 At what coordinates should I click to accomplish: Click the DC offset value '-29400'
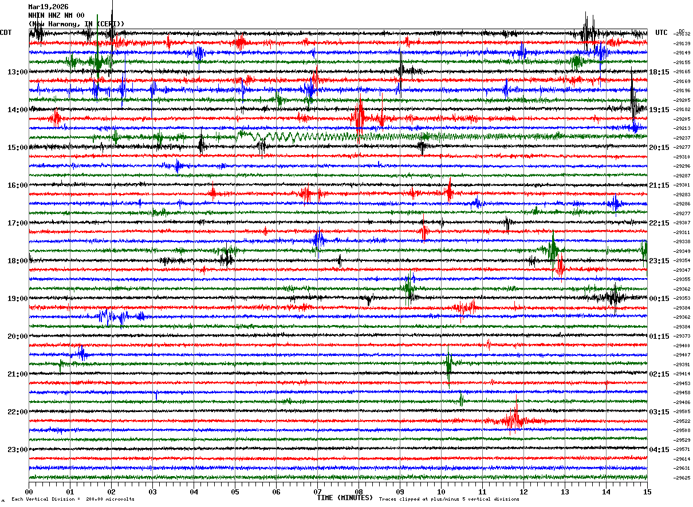coord(682,346)
